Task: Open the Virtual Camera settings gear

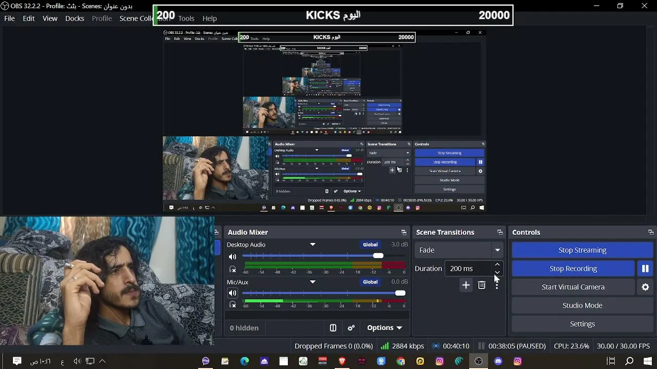Action: point(645,287)
